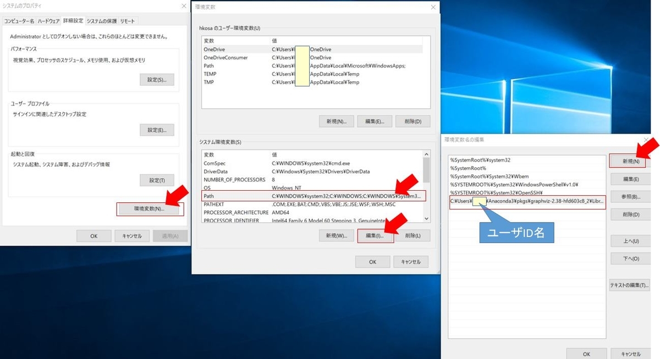
Task: Select the system Path variable row
Action: 312,196
